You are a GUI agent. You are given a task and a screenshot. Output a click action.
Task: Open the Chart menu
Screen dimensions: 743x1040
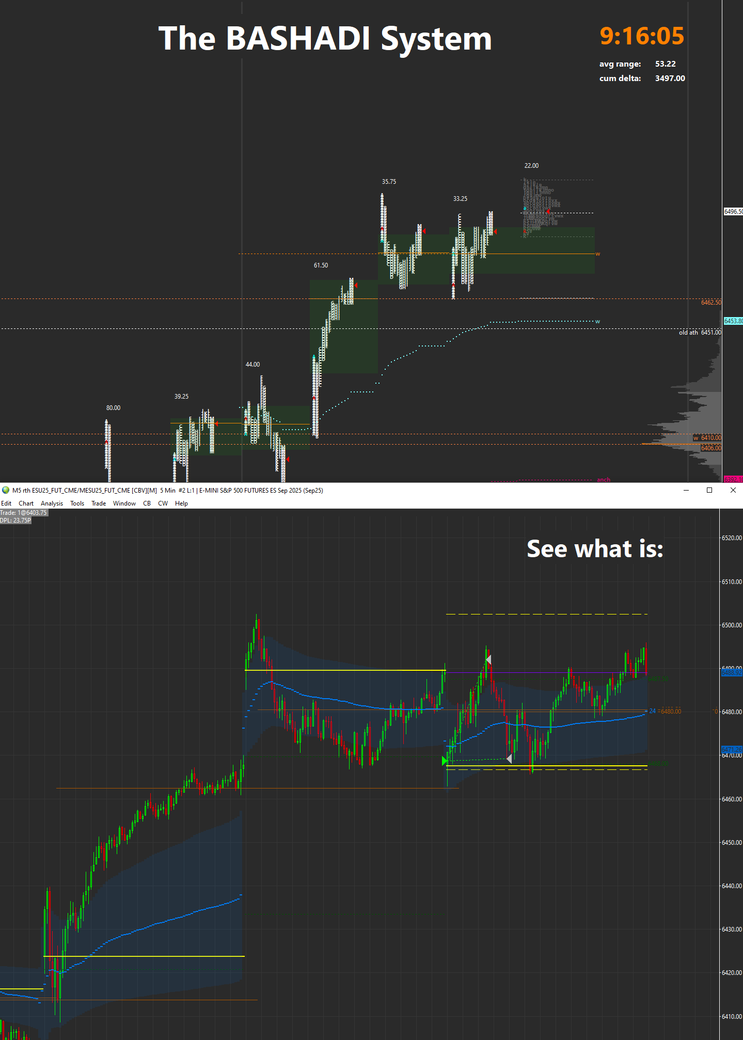tap(26, 503)
